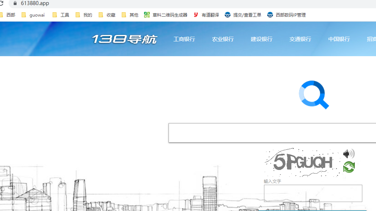Focus the large search input box
376x211 pixels.
pyautogui.click(x=272, y=133)
